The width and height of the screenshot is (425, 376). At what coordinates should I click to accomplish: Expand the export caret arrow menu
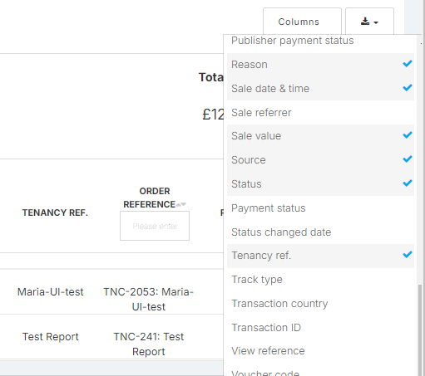coord(376,22)
